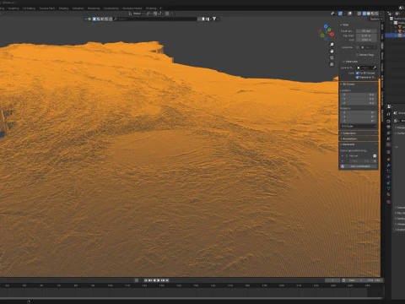Open XYZ Euler rotation mode dropdown
This screenshot has width=405, height=304.
tap(359, 126)
